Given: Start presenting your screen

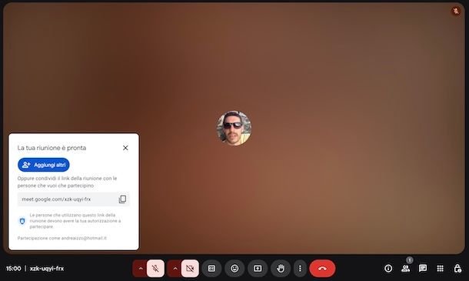Looking at the screenshot, I should [x=258, y=269].
